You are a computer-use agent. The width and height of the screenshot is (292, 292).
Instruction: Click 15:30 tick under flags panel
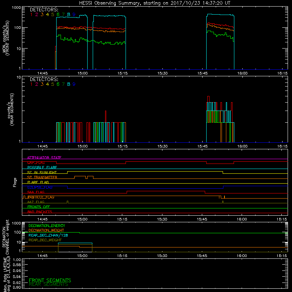point(162,219)
